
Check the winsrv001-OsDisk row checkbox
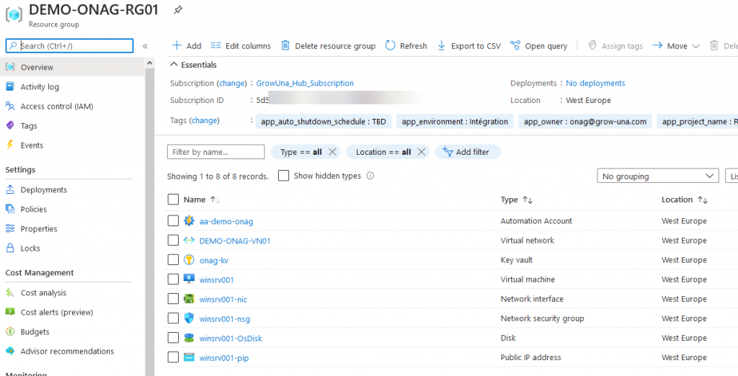173,338
